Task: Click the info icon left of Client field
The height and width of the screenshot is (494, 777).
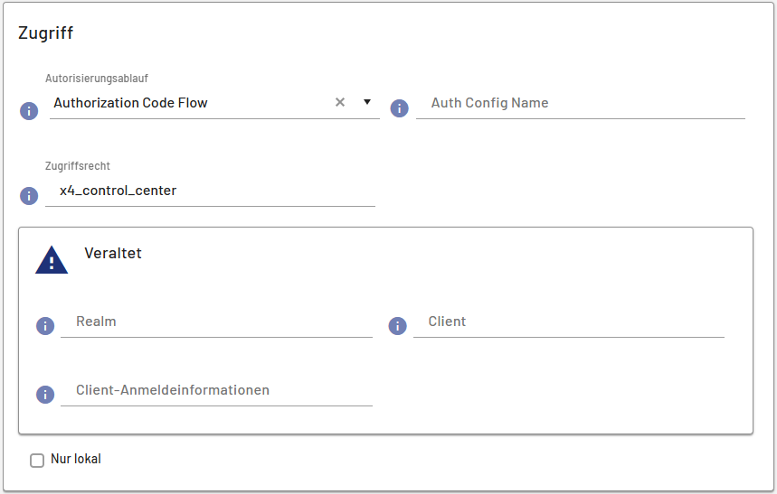Action: 397,326
